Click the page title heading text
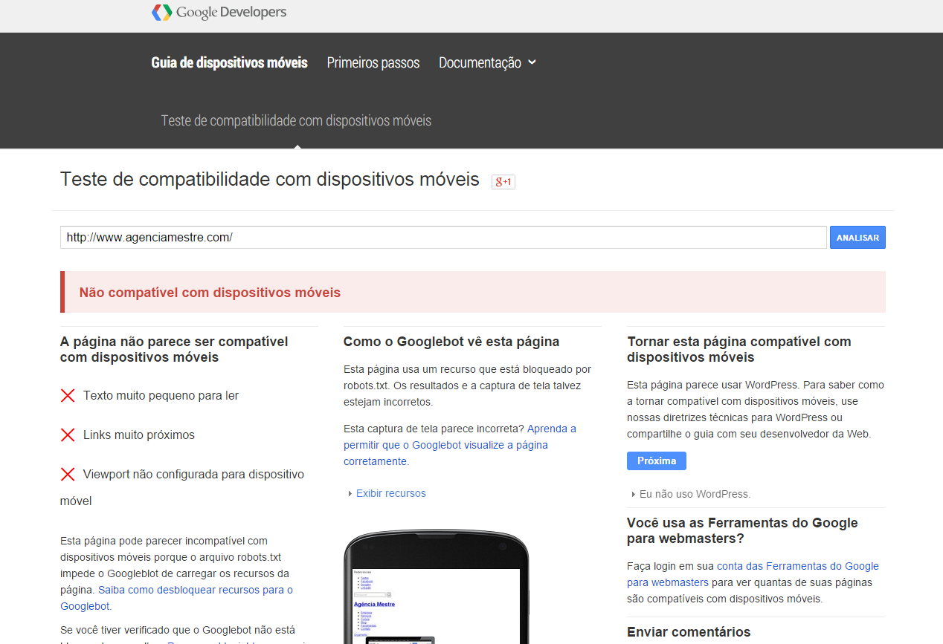This screenshot has height=644, width=943. click(269, 179)
